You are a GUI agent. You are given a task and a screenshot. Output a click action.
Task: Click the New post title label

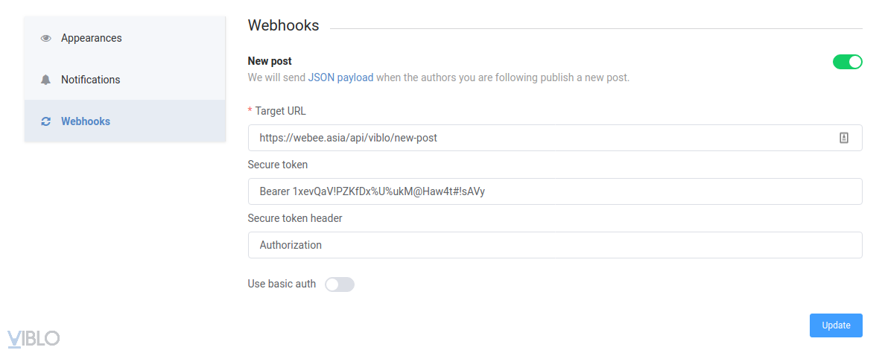(x=270, y=61)
